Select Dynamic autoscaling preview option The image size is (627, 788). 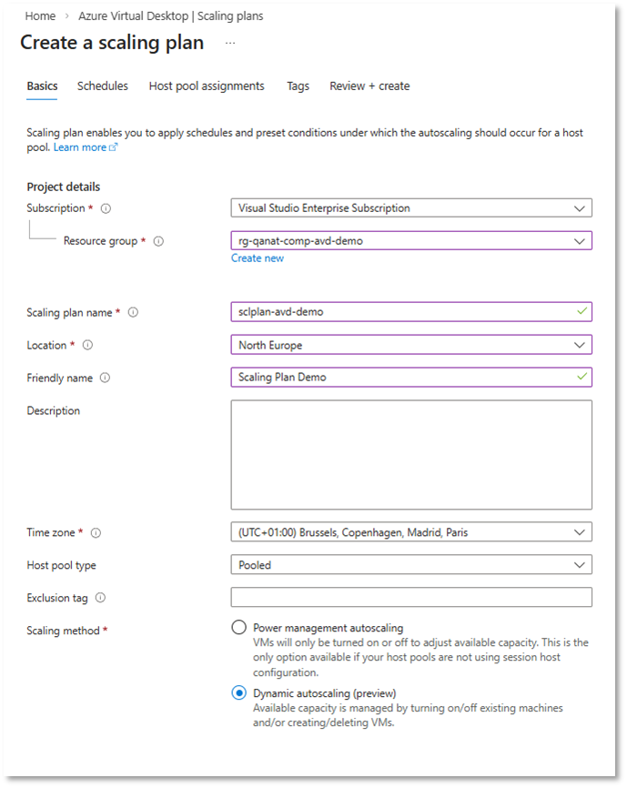(239, 692)
